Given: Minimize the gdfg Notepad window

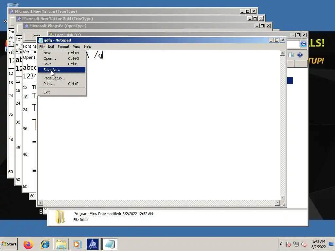Looking at the screenshot, I should click(271, 40).
